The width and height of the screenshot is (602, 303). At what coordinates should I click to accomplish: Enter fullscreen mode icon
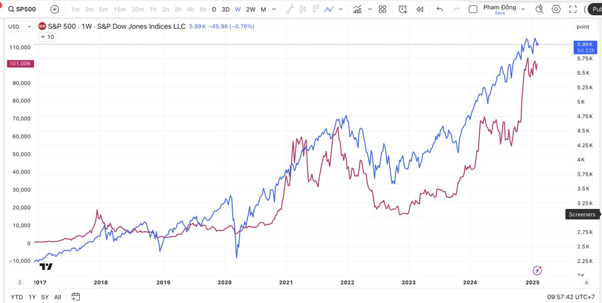[572, 9]
